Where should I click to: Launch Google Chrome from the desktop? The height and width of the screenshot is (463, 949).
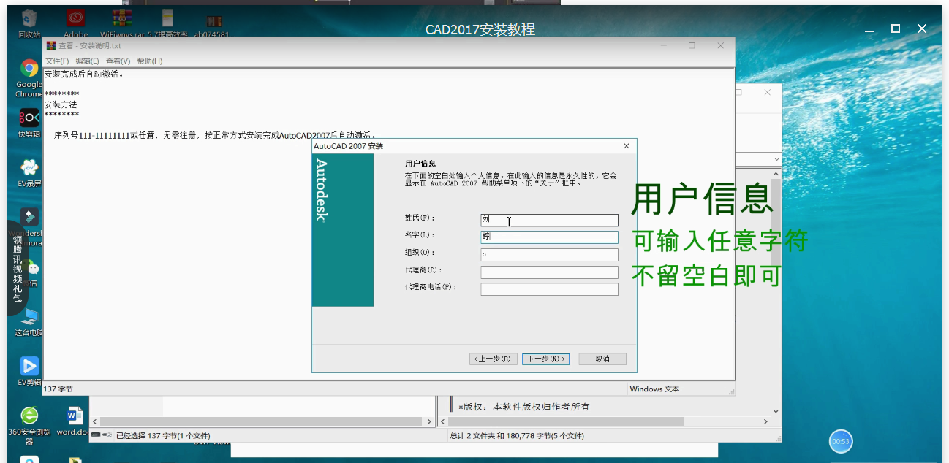[x=28, y=69]
